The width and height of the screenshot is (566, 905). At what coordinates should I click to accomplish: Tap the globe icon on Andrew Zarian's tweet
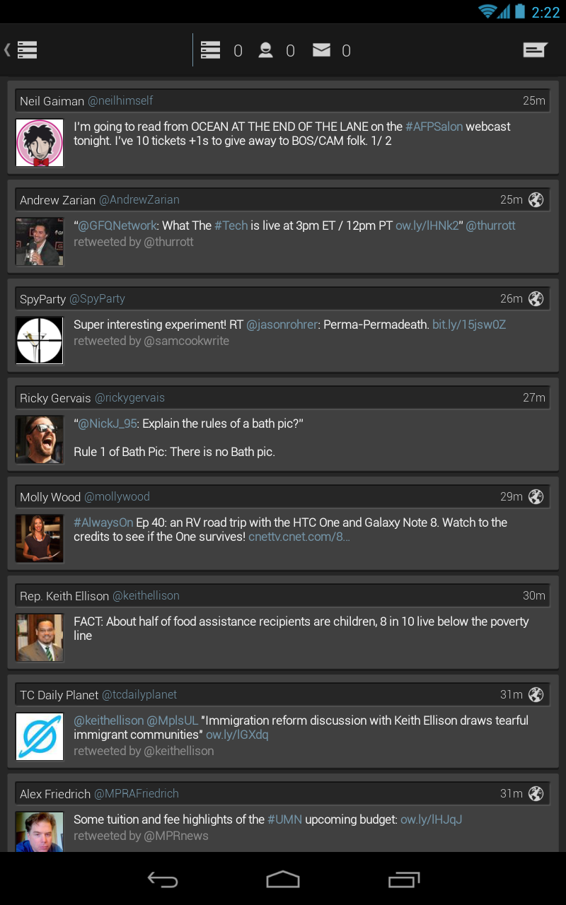click(x=536, y=199)
